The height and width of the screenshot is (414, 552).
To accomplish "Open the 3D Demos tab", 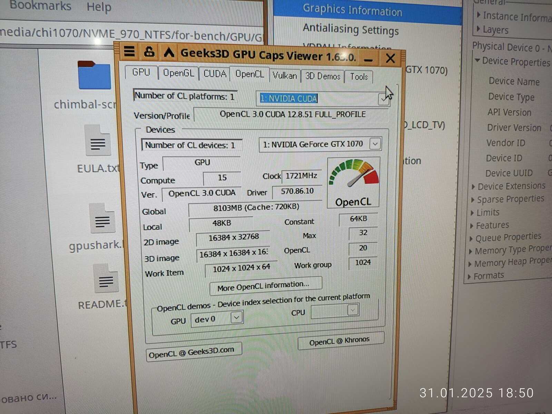I will pyautogui.click(x=323, y=76).
